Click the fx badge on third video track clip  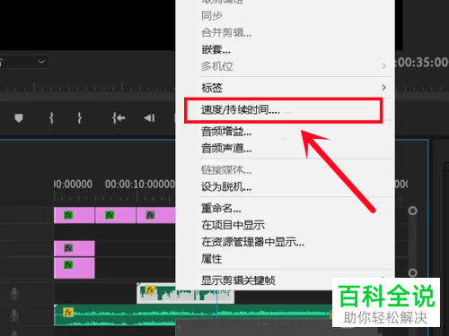(x=68, y=265)
